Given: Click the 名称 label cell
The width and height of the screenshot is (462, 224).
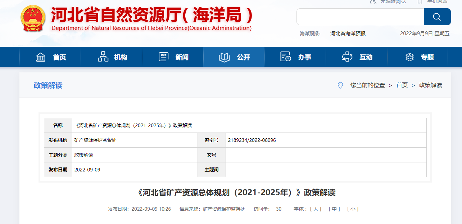Looking at the screenshot, I should click(58, 125).
